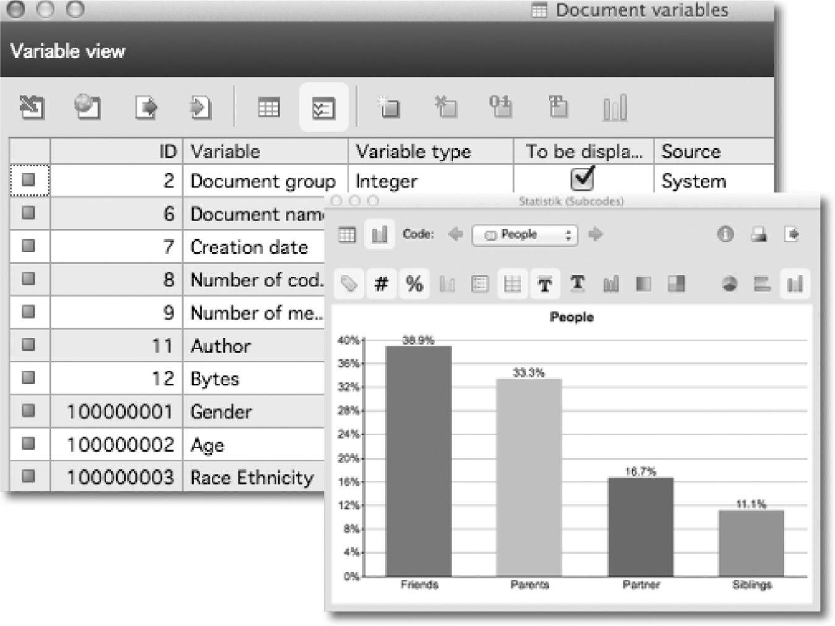Click the T text variable icon in Document variables

click(558, 106)
